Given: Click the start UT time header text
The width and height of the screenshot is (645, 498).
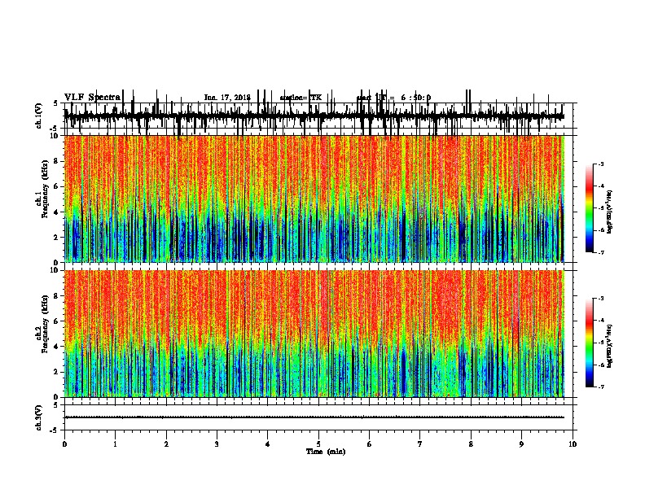Looking at the screenshot, I should tap(393, 98).
